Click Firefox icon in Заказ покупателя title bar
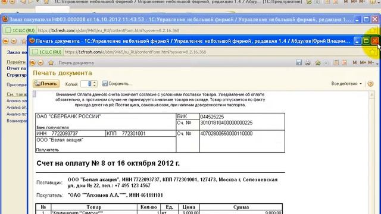381x214 pixels. [x=5, y=19]
